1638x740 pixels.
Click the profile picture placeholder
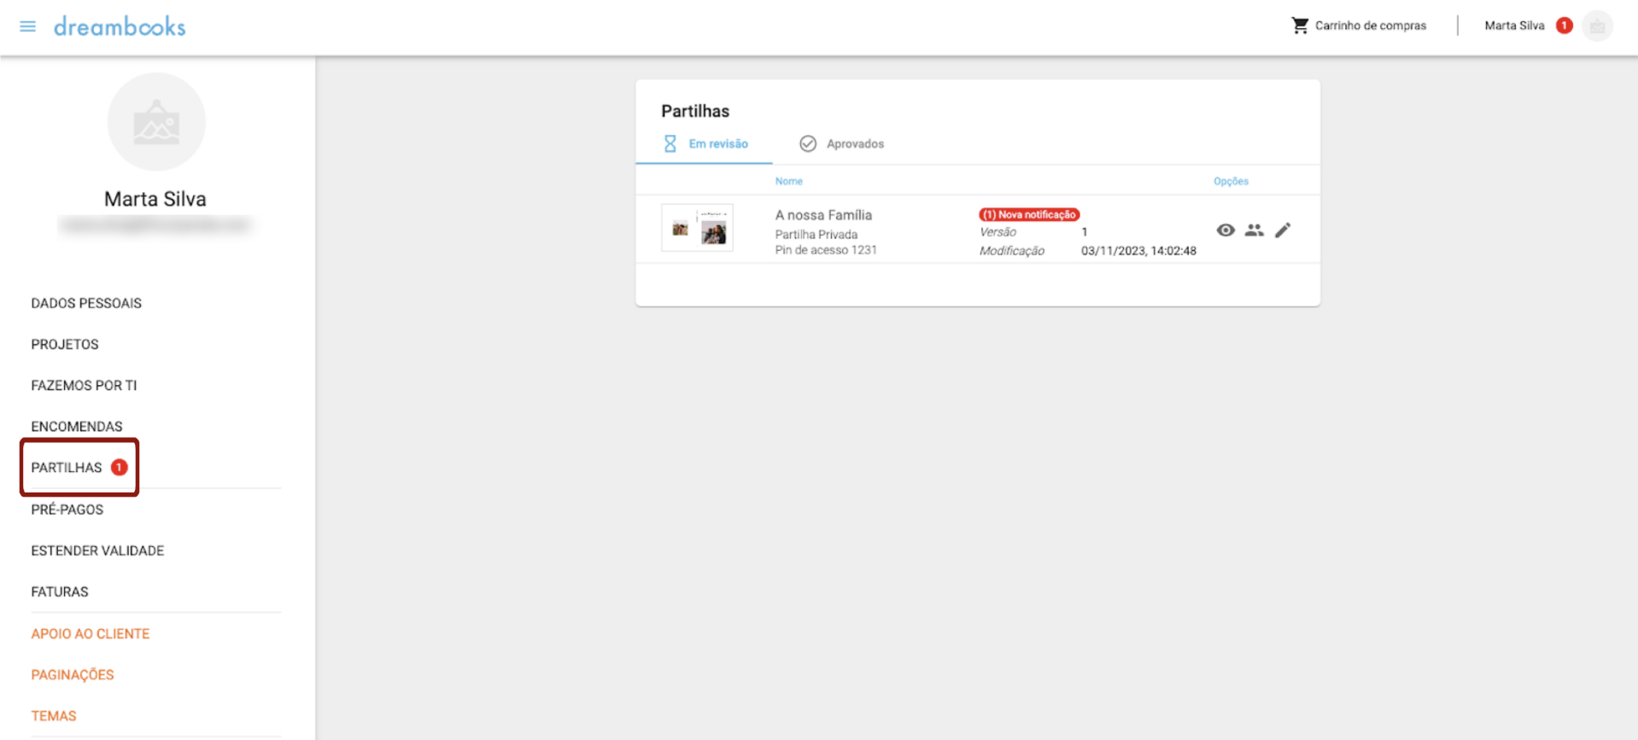point(156,122)
